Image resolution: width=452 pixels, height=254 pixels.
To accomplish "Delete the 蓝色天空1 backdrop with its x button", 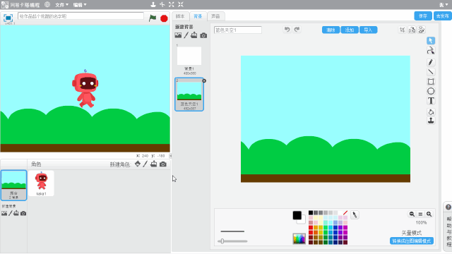I will 204,81.
